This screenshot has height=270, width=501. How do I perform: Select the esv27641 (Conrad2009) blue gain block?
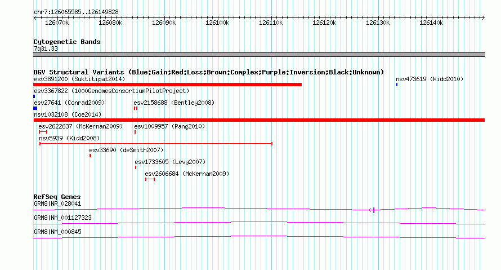[x=35, y=108]
